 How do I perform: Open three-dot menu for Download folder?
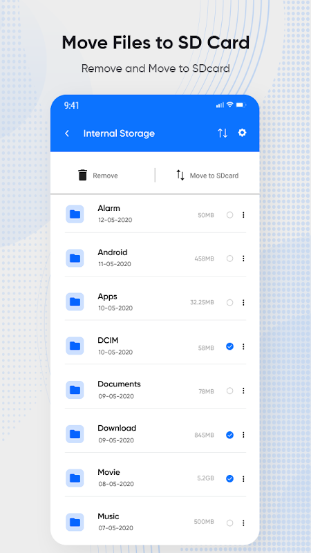click(x=243, y=435)
